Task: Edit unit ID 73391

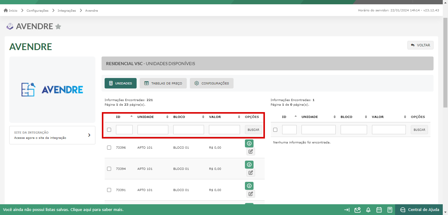Action: point(251,194)
